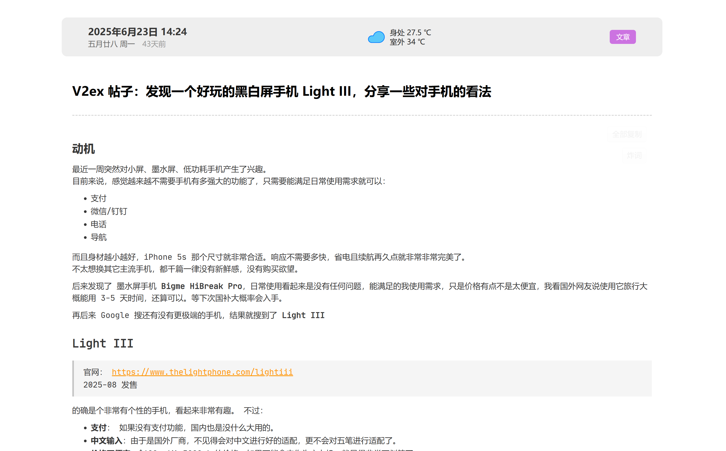Click the list item 微信/钉钉
The image size is (726, 451).
click(x=109, y=211)
